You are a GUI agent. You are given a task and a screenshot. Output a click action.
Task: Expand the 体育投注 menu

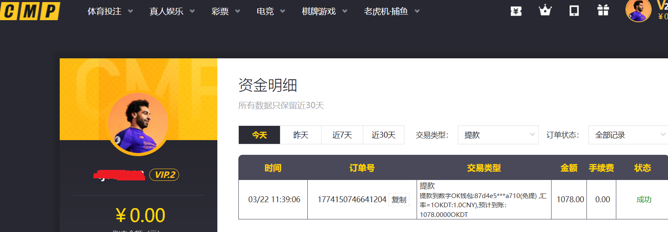click(x=110, y=11)
